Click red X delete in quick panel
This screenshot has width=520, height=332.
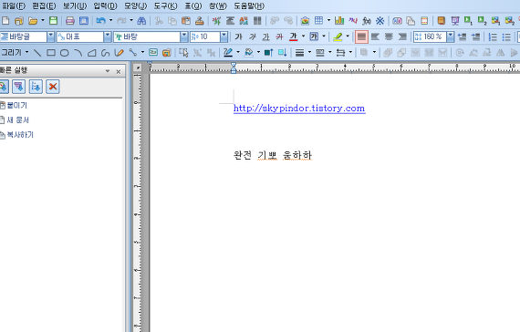click(x=53, y=87)
